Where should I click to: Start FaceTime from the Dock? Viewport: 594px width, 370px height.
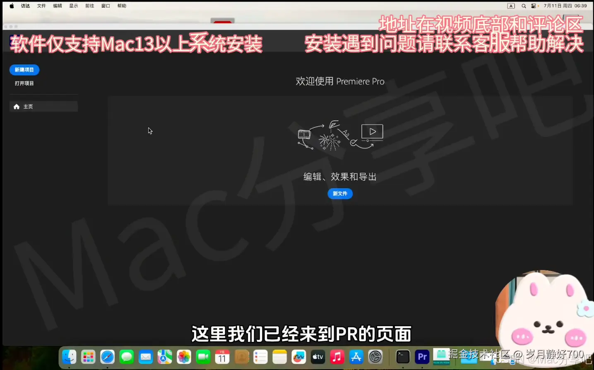tap(203, 356)
